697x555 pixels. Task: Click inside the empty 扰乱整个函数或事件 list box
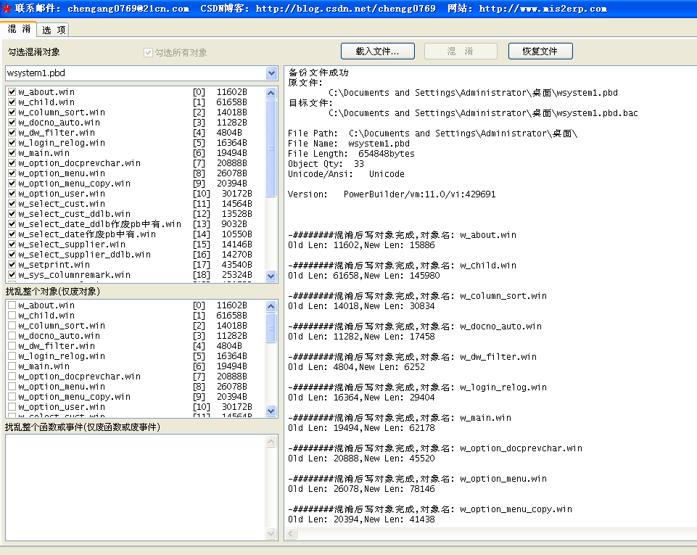tap(135, 488)
